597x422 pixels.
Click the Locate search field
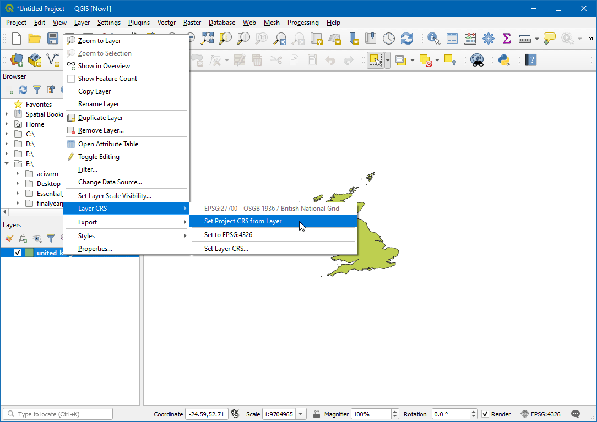point(58,413)
